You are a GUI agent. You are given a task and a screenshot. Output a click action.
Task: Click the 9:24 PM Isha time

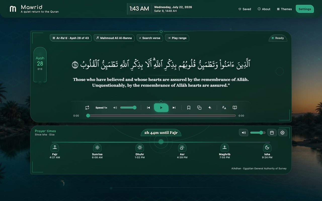coord(267,158)
